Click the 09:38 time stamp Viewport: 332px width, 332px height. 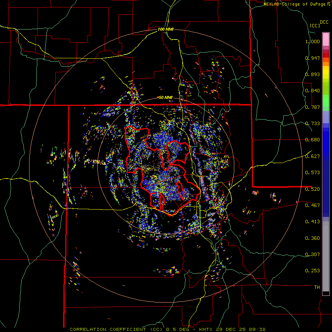(256, 329)
